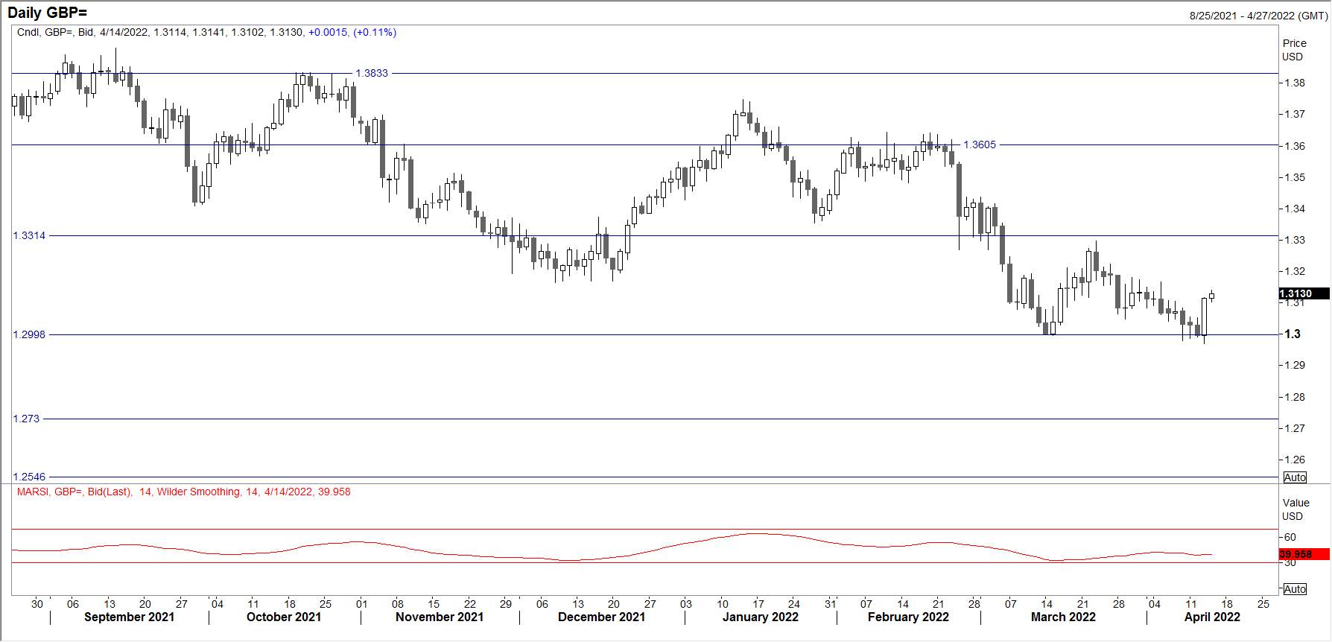Image resolution: width=1332 pixels, height=642 pixels.
Task: Click the Auto button on price axis
Action: [1295, 477]
